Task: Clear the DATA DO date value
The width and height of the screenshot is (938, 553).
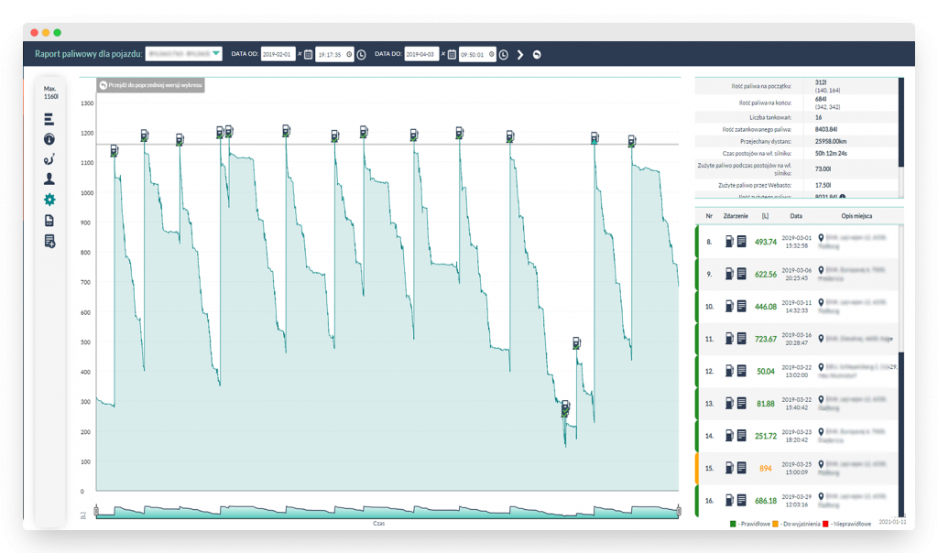Action: point(443,54)
